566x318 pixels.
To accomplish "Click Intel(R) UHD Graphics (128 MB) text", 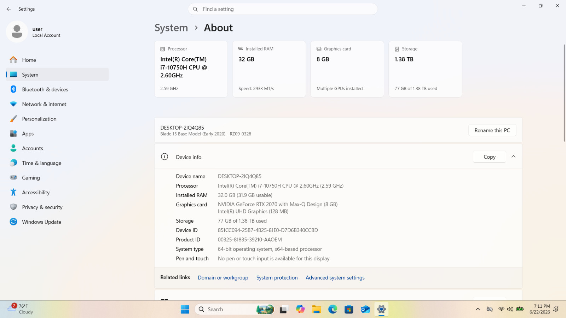I will point(253,211).
